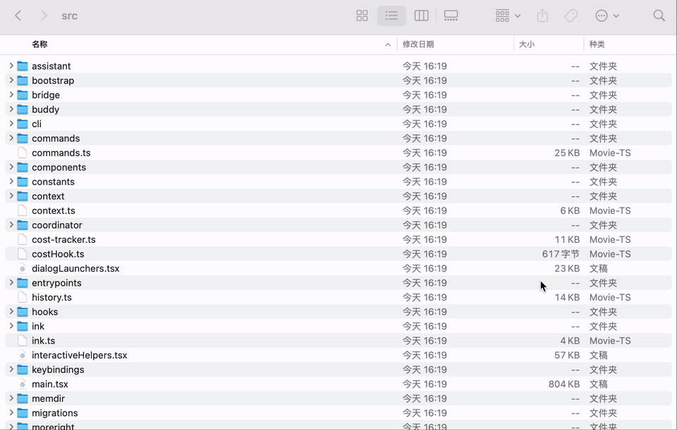Sort by the 名称 column header
Screen dimensions: 677x430
pyautogui.click(x=39, y=44)
